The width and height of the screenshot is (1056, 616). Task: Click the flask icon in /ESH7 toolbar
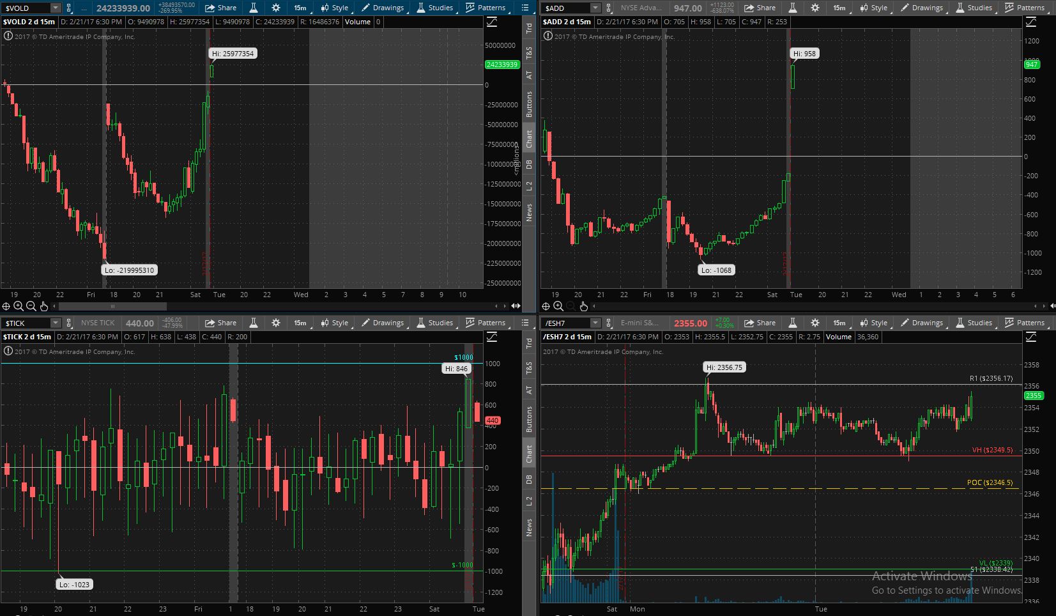793,323
